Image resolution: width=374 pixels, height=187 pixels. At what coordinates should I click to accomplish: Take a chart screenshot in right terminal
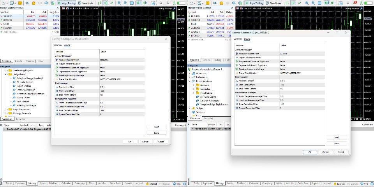[x=340, y=3]
